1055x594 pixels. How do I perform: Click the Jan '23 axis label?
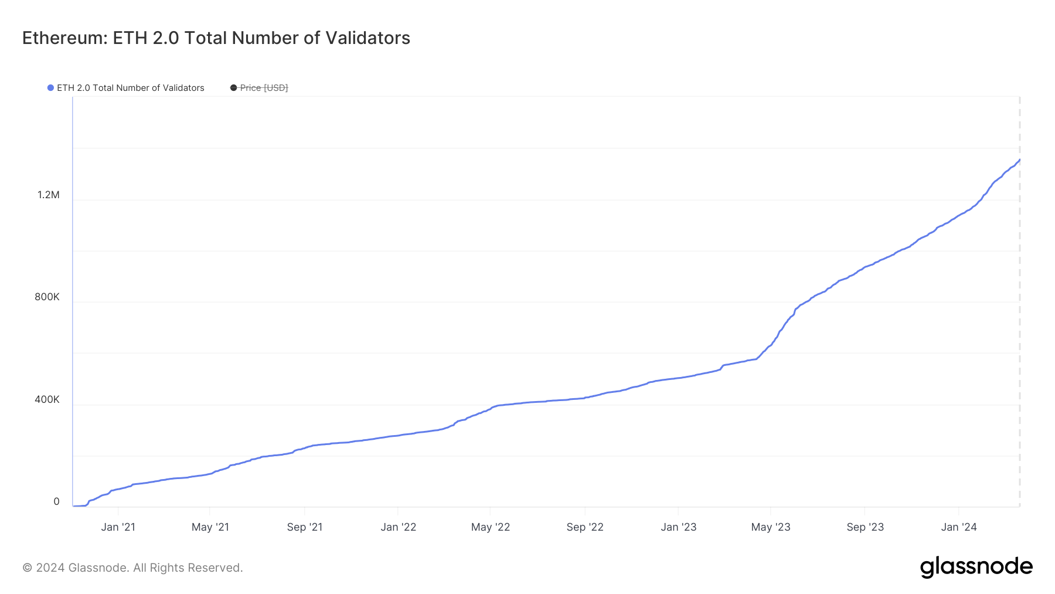coord(678,527)
